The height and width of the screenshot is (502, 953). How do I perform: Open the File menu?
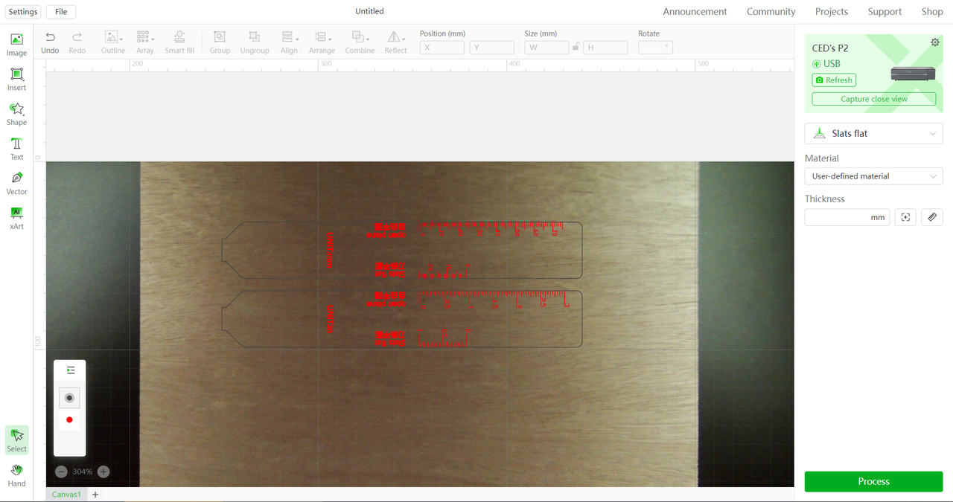pyautogui.click(x=61, y=12)
